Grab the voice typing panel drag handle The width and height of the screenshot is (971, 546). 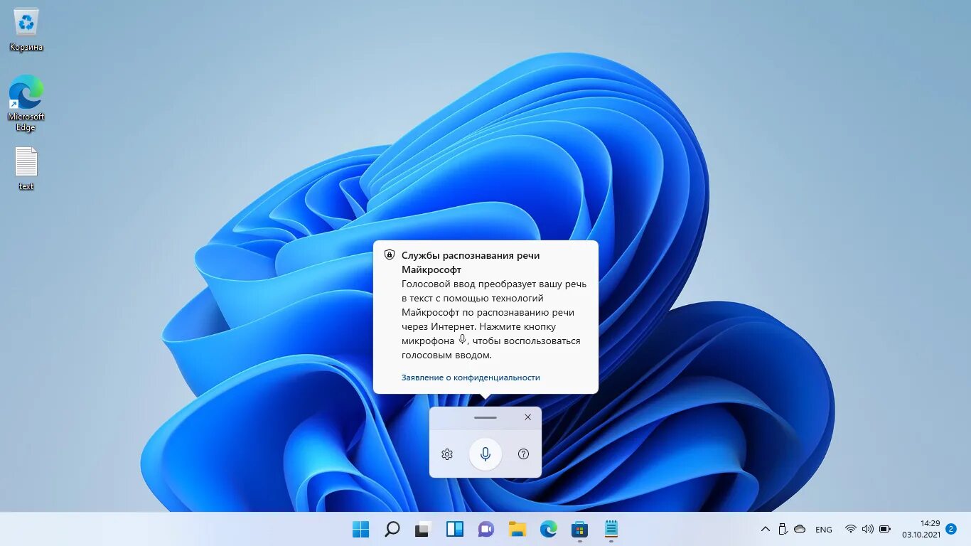point(485,417)
